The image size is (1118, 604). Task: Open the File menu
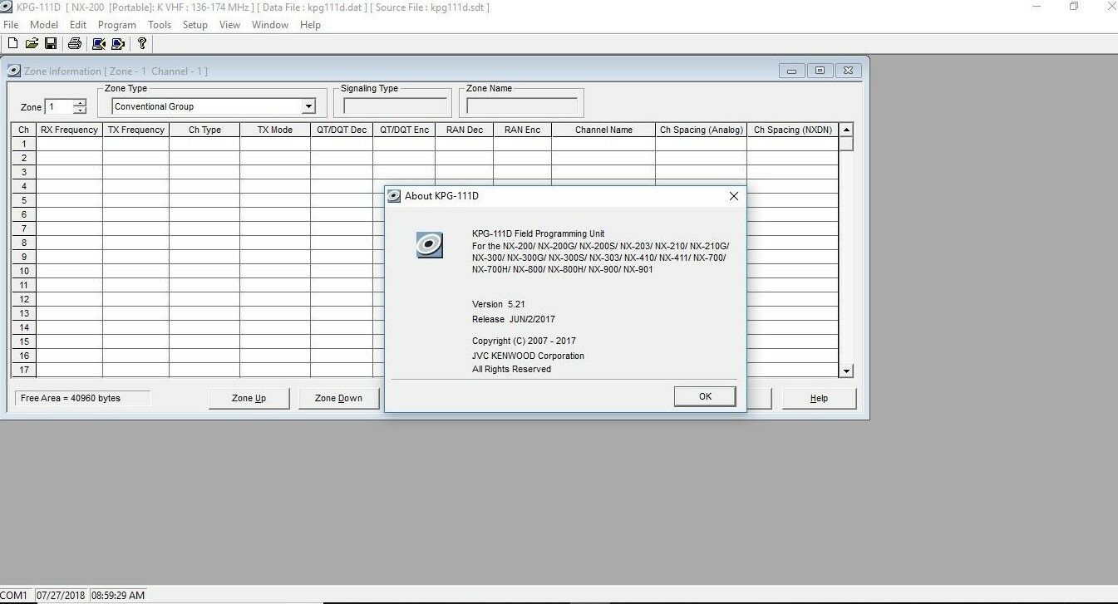(11, 25)
